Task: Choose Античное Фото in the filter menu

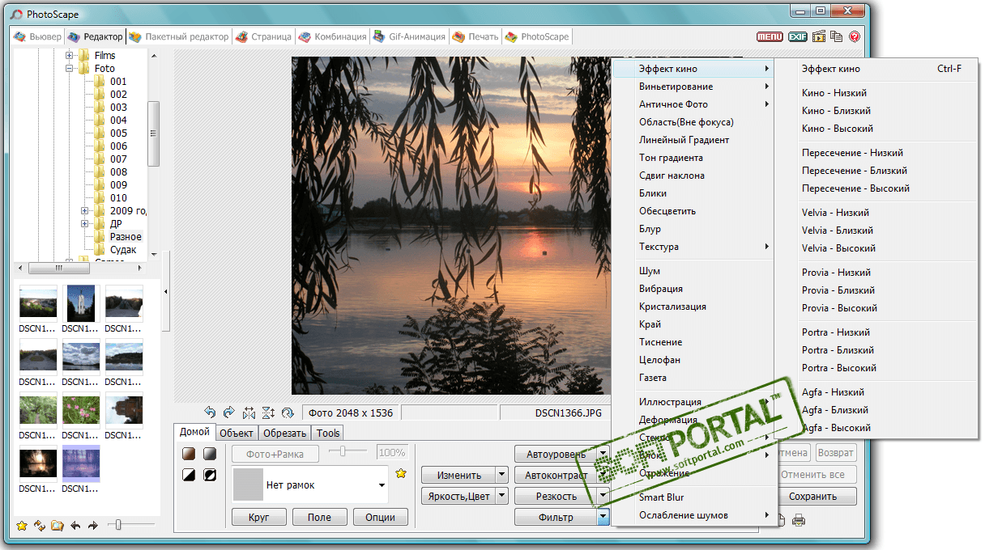Action: point(694,104)
